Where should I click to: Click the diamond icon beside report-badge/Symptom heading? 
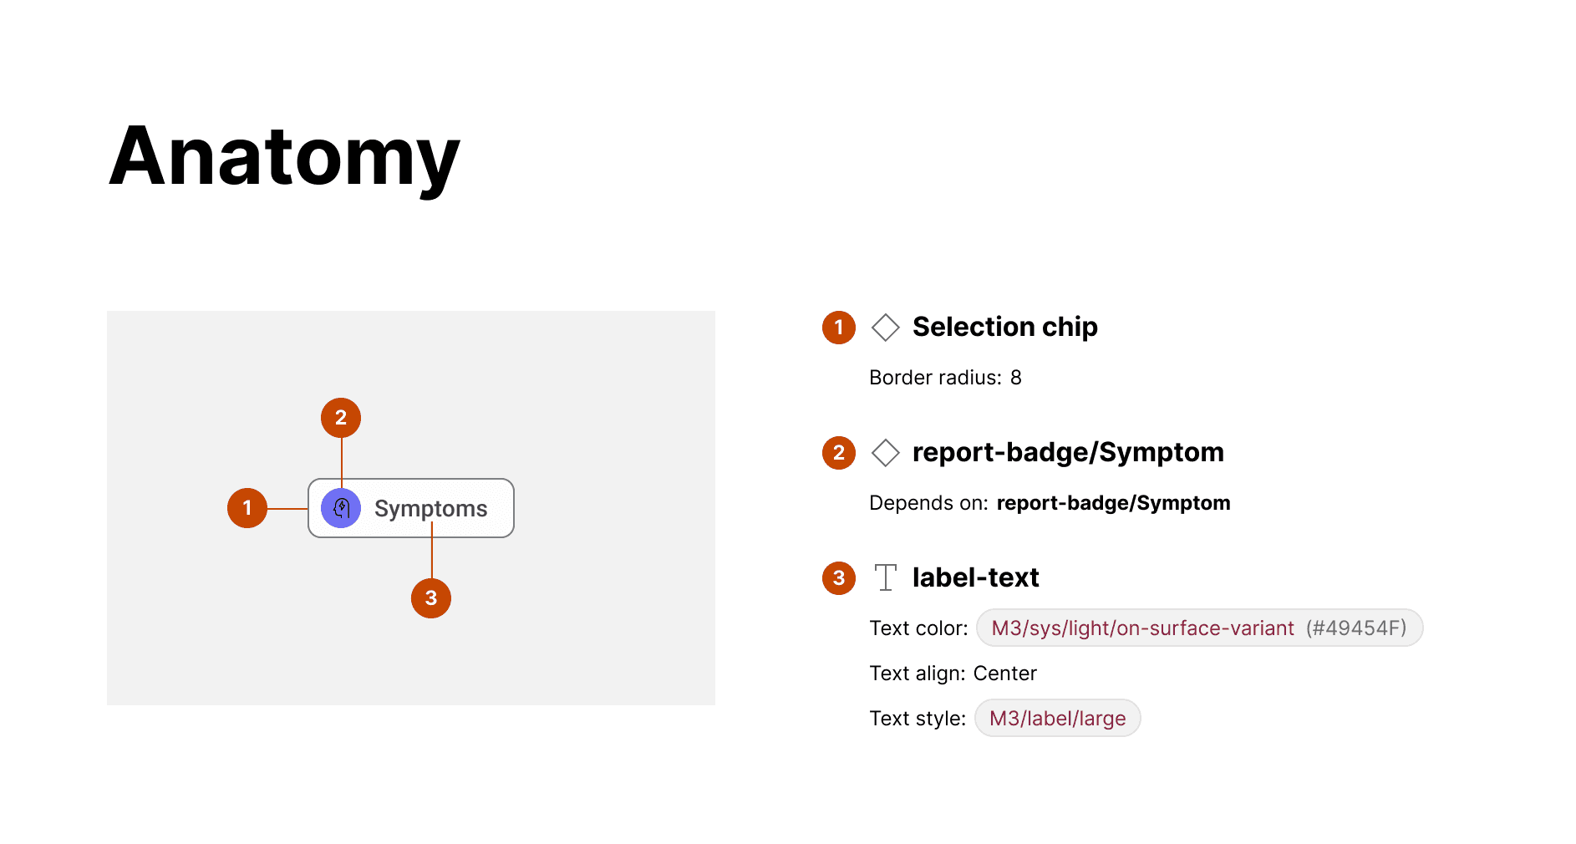pyautogui.click(x=885, y=453)
